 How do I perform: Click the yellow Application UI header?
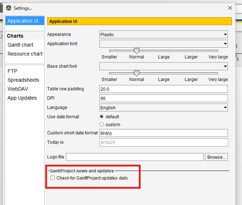click(x=139, y=21)
